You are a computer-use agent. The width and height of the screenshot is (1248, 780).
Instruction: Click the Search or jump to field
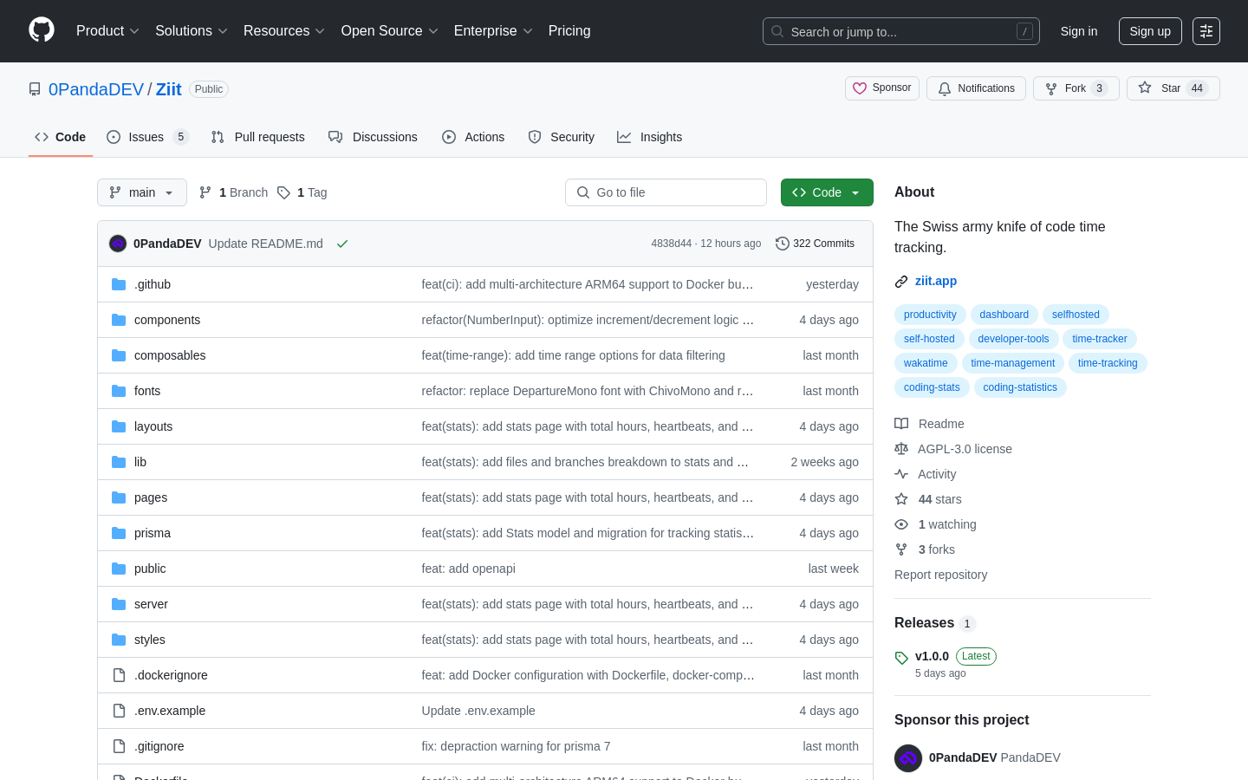[x=901, y=31]
